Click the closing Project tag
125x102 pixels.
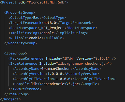coord(10,99)
